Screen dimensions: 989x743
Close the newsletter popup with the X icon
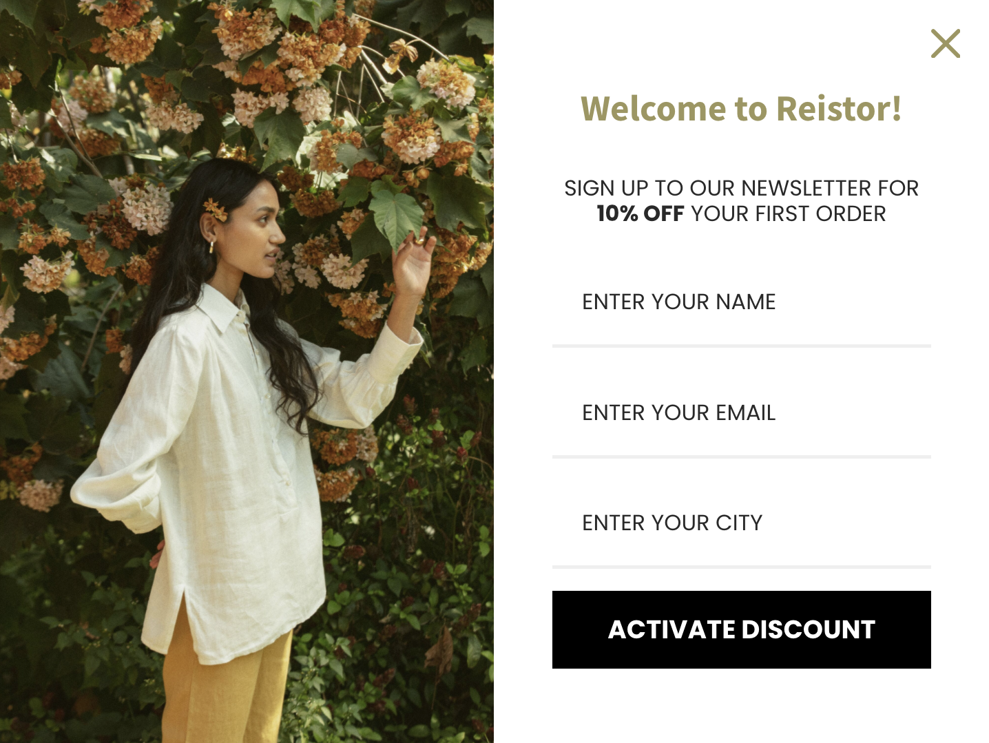pos(945,43)
